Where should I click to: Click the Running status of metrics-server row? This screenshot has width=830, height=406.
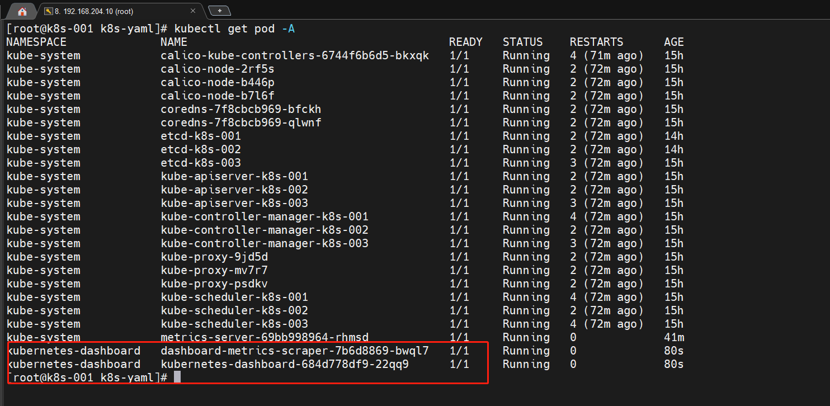pos(526,337)
